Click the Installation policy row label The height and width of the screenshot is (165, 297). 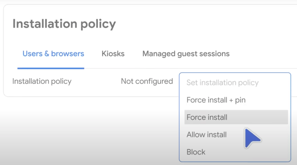pos(42,82)
